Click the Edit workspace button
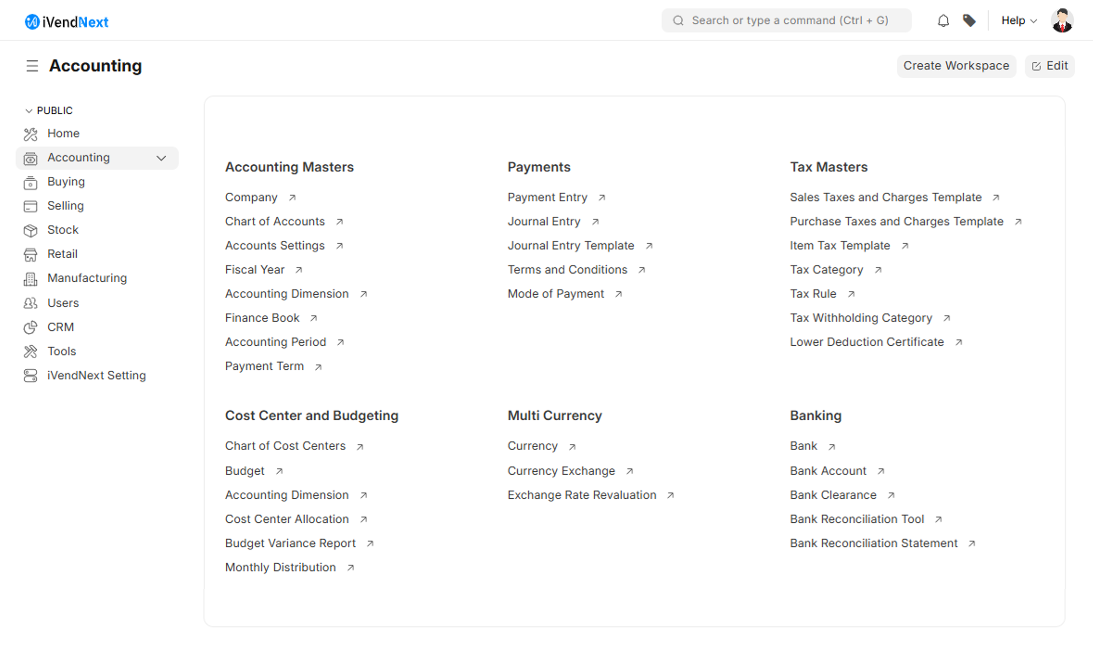The width and height of the screenshot is (1093, 664). point(1050,66)
